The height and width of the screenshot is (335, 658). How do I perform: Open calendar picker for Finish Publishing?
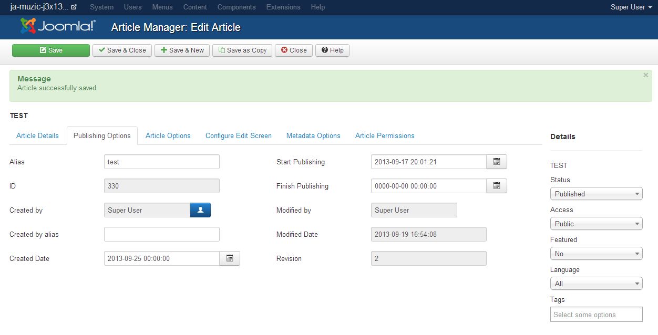tap(497, 186)
